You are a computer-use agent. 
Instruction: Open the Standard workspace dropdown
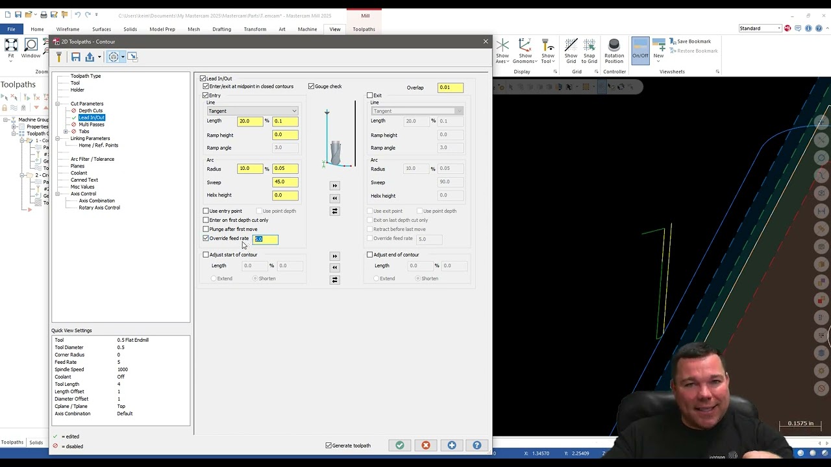click(760, 29)
